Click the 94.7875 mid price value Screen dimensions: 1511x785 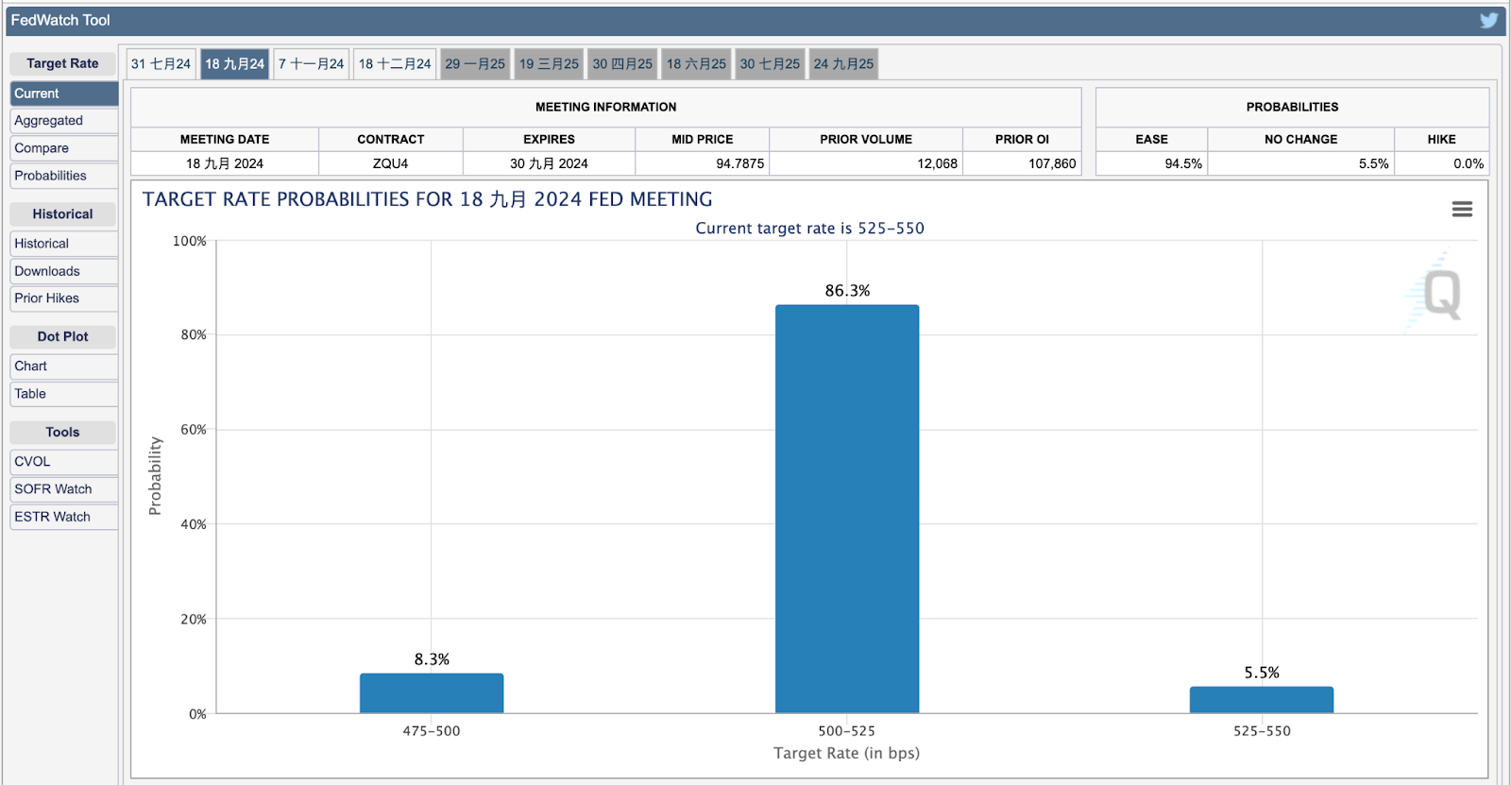click(739, 163)
